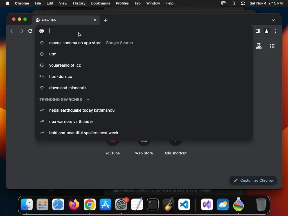This screenshot has height=216, width=288.
Task: Choose 'hurr-durr.cc' suggestion
Action: [144, 76]
